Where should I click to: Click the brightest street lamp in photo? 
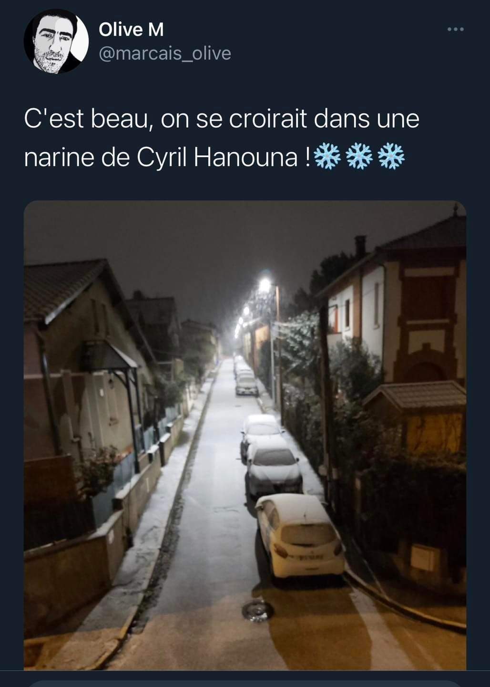[265, 285]
